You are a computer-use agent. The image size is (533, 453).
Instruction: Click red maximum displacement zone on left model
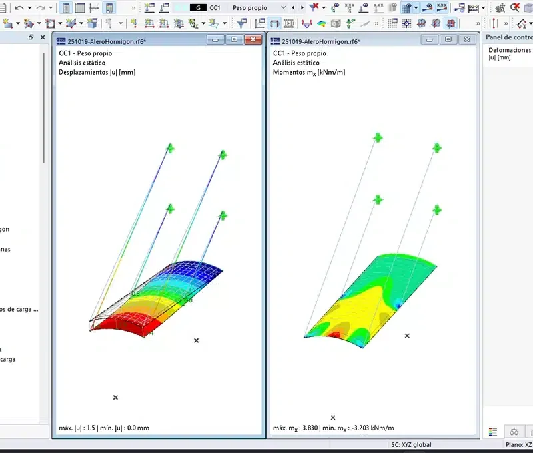(126, 323)
